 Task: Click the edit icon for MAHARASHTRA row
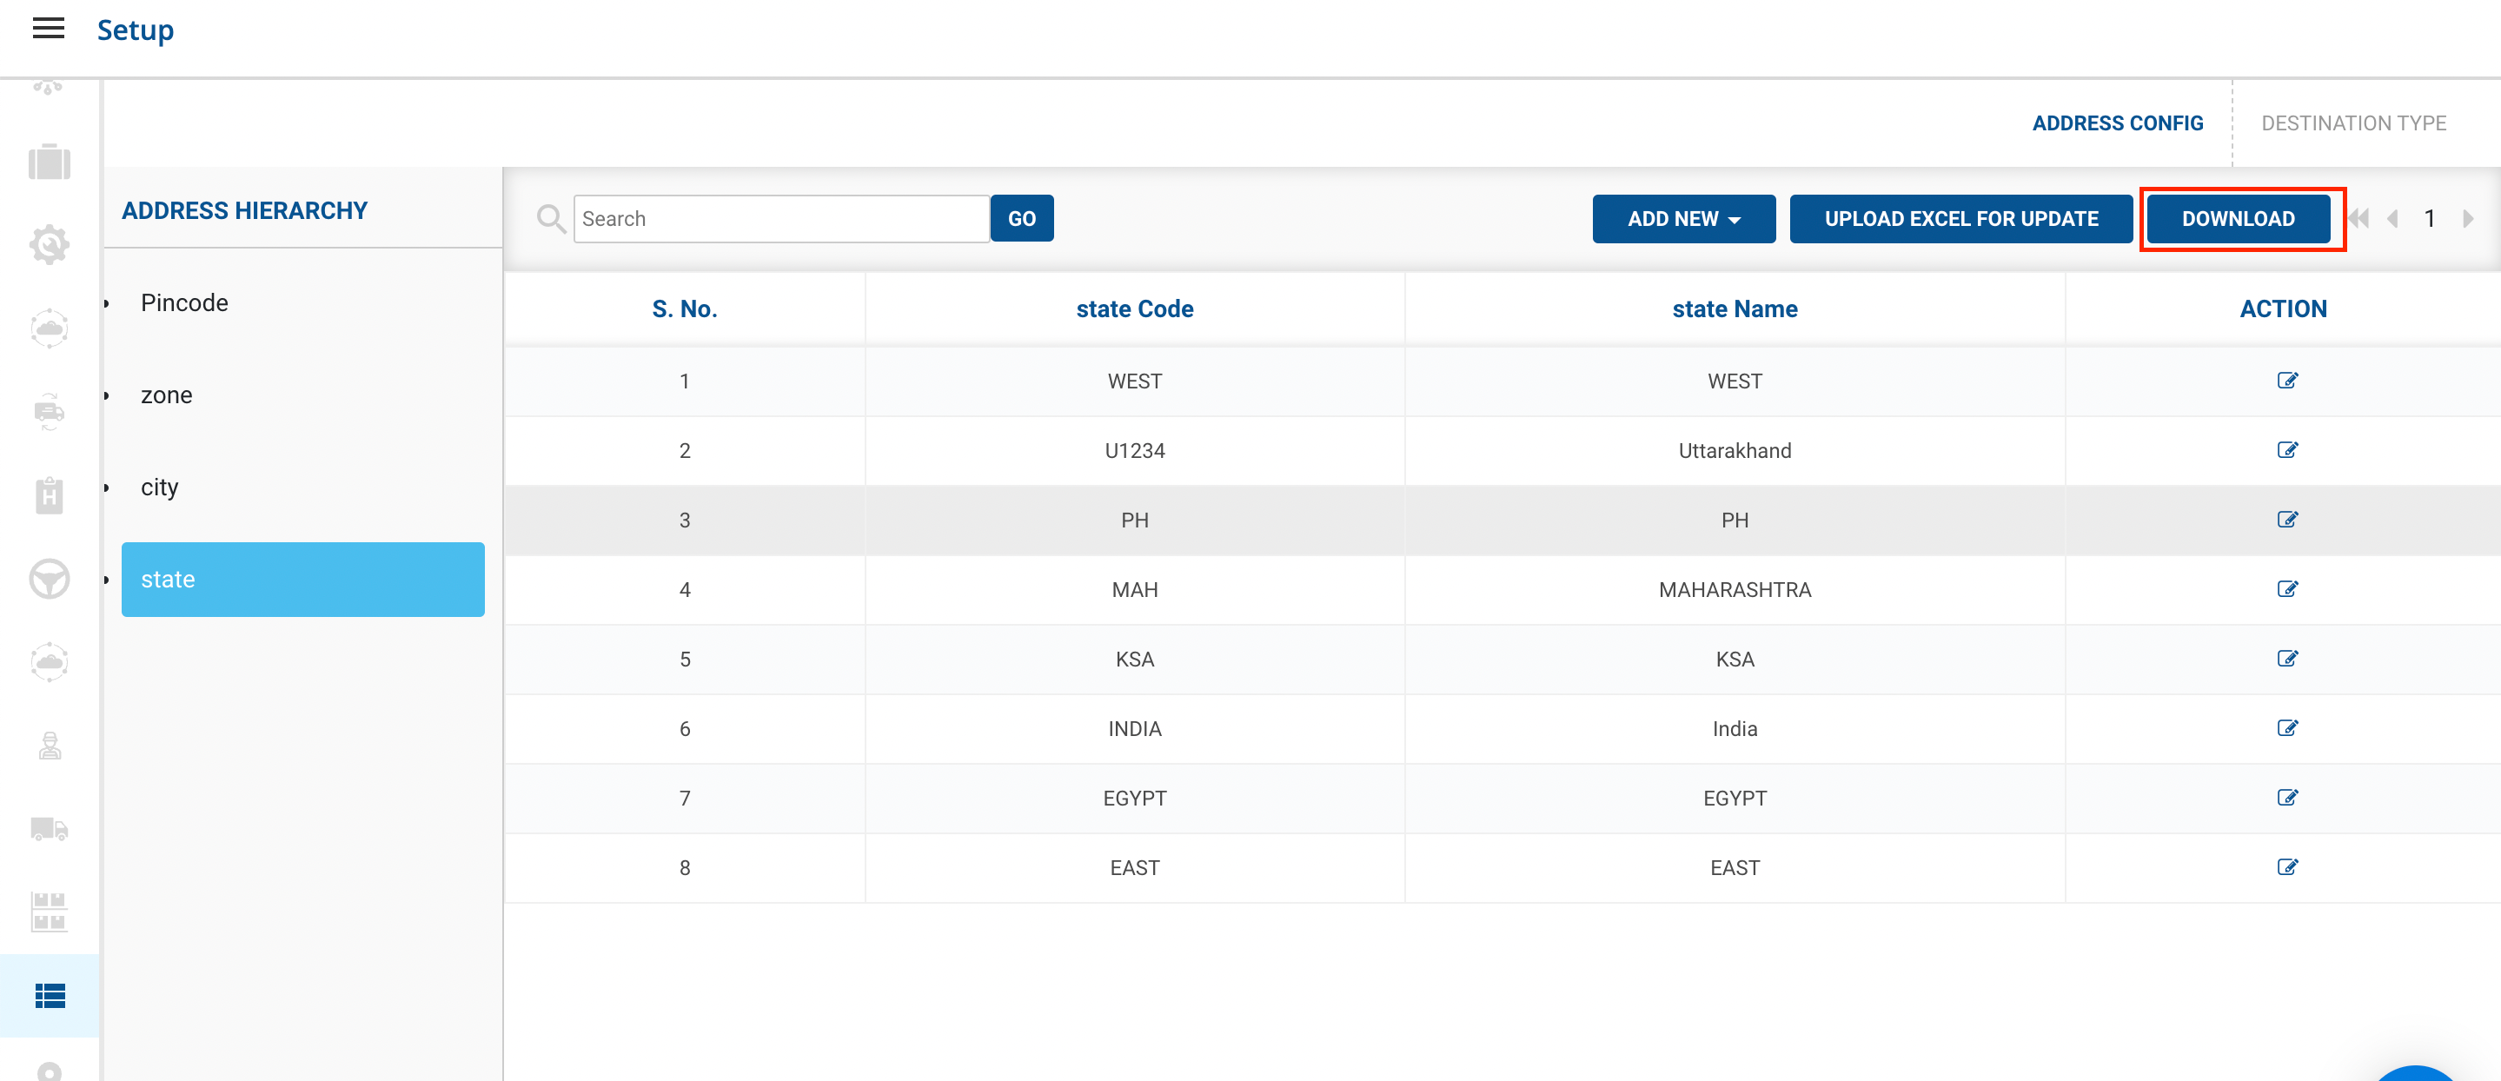click(2286, 588)
